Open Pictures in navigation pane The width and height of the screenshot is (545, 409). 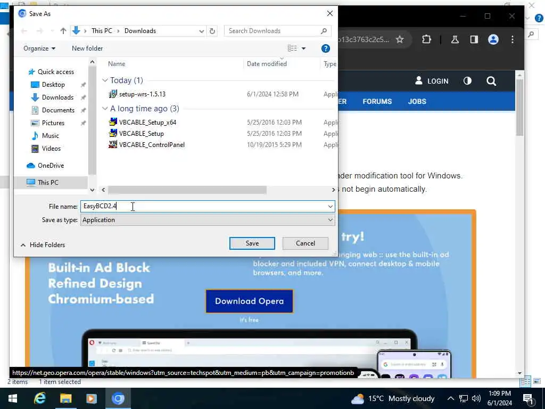pos(53,123)
